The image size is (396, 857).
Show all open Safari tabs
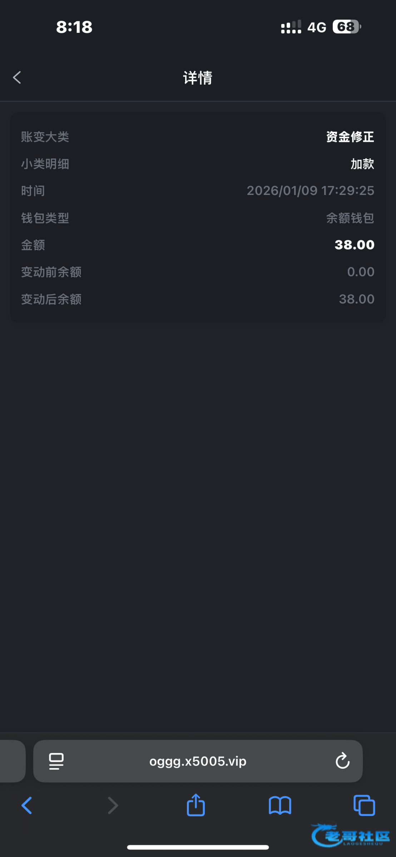[364, 806]
